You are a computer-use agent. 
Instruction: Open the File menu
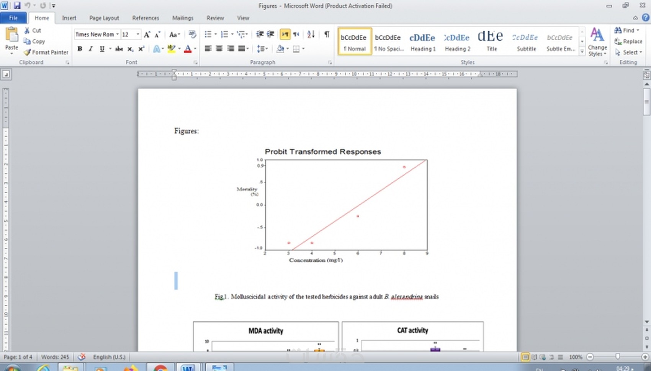point(13,18)
